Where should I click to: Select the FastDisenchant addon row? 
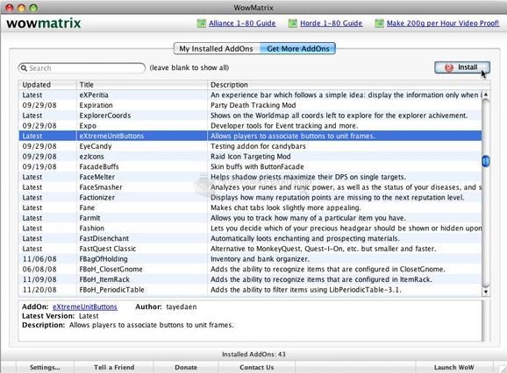250,238
